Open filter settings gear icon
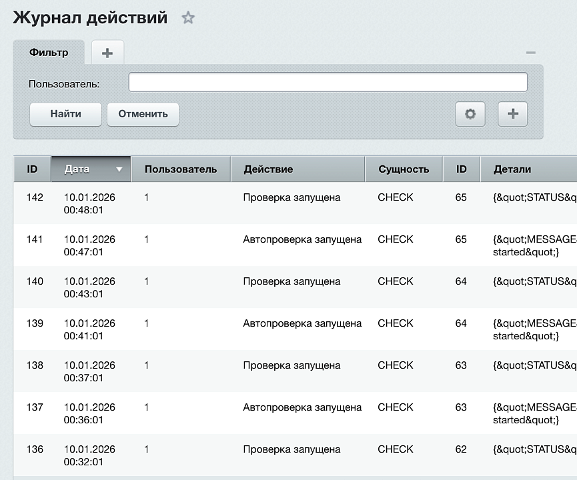The height and width of the screenshot is (480, 577). point(470,114)
